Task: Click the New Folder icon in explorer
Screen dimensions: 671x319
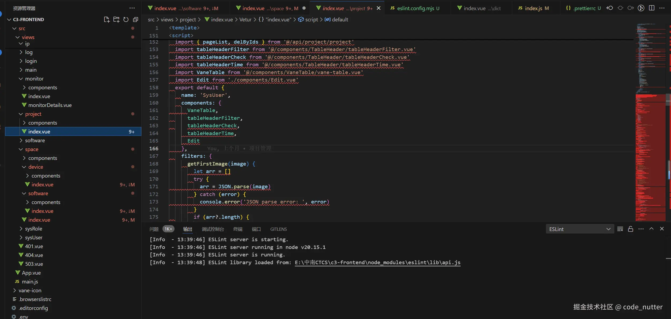Action: click(x=116, y=20)
